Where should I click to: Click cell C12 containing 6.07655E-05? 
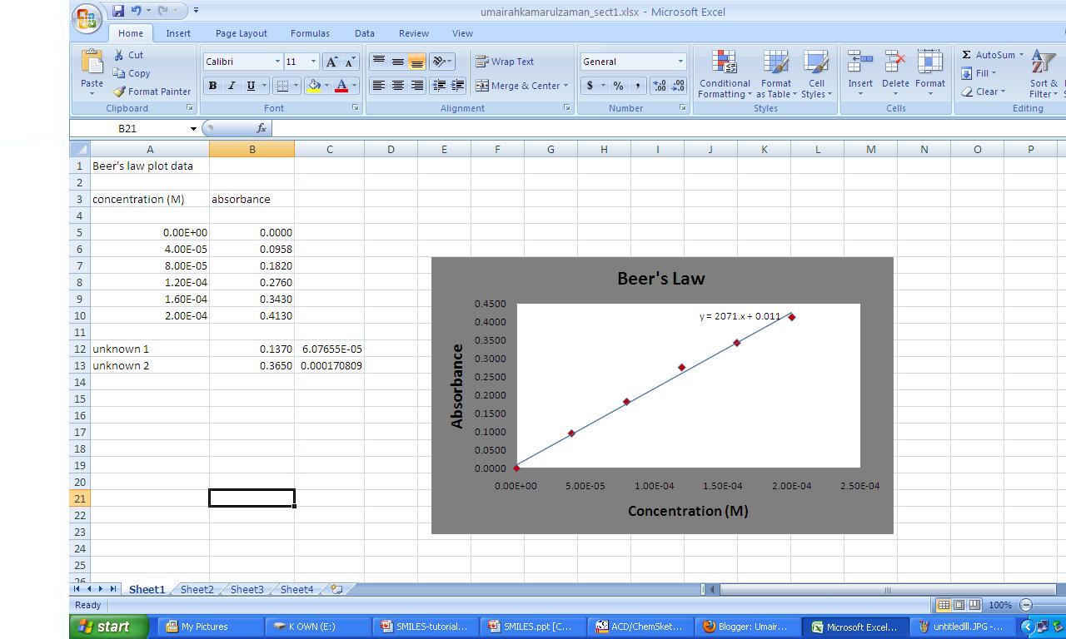pos(330,349)
